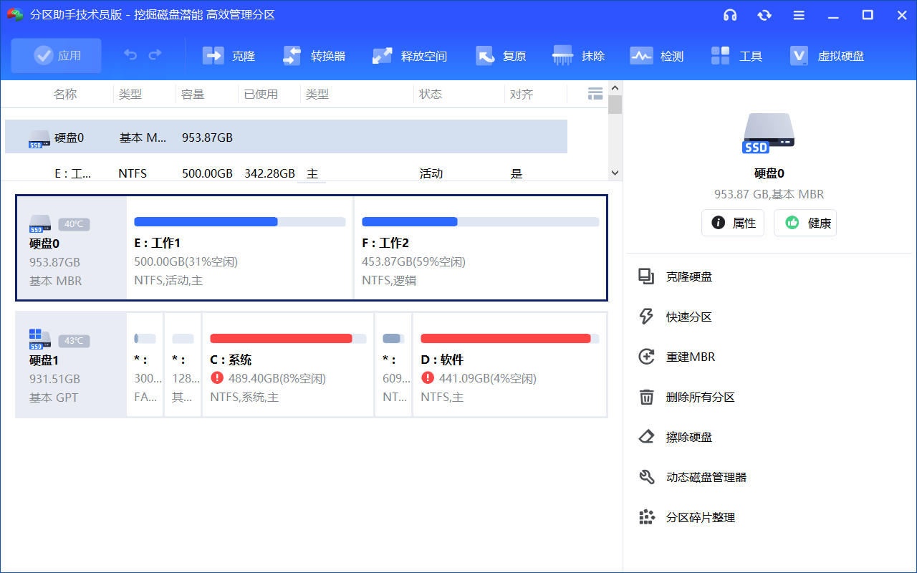This screenshot has width=917, height=573.
Task: Click the scrollbar down arrow
Action: tap(615, 173)
